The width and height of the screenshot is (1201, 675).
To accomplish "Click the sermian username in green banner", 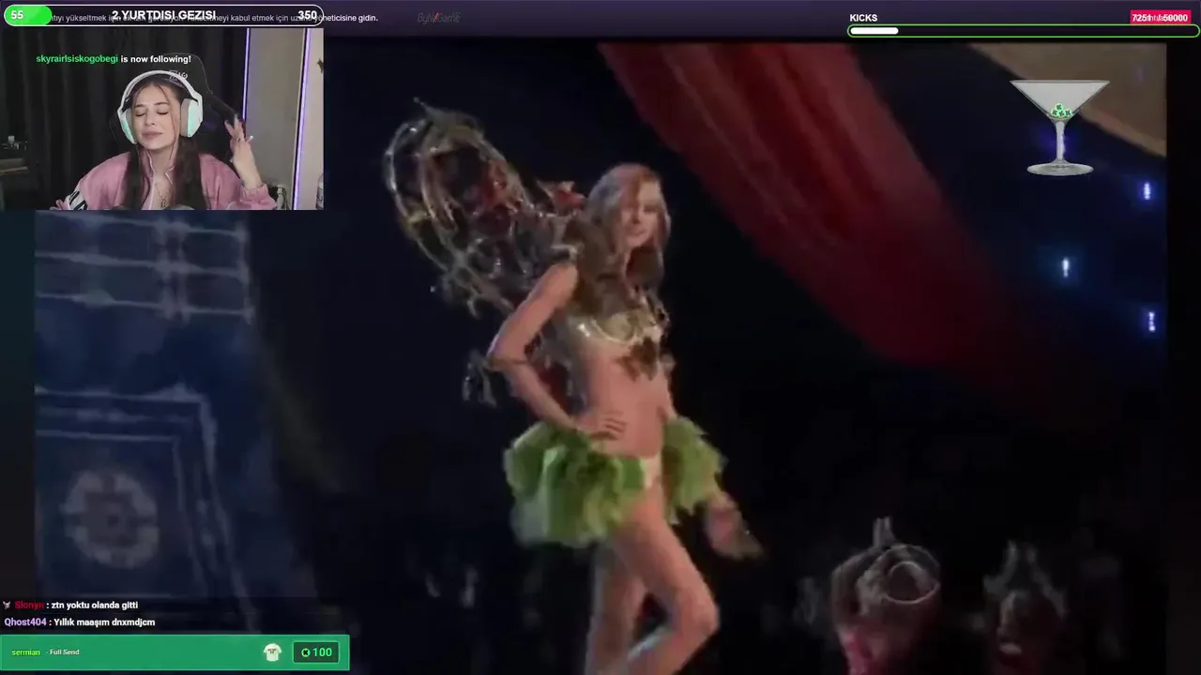I will (26, 652).
